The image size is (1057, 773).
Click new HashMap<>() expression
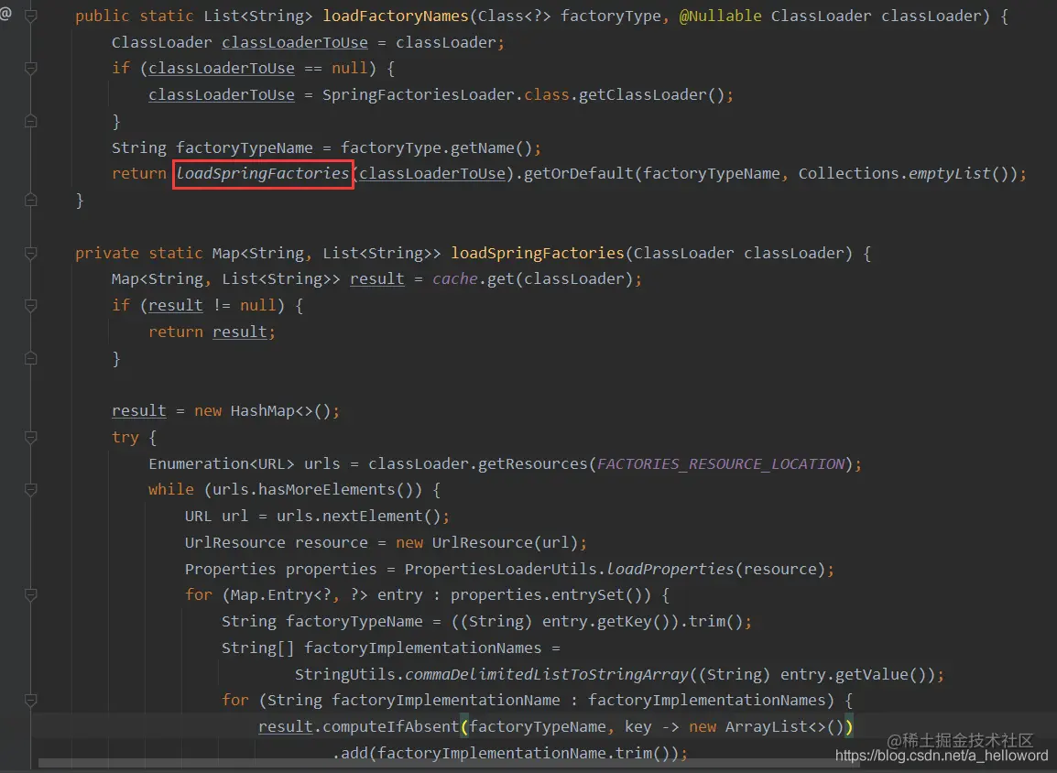tap(263, 411)
